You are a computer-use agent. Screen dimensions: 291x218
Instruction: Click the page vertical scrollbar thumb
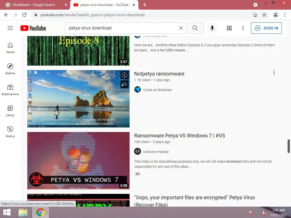(289, 146)
